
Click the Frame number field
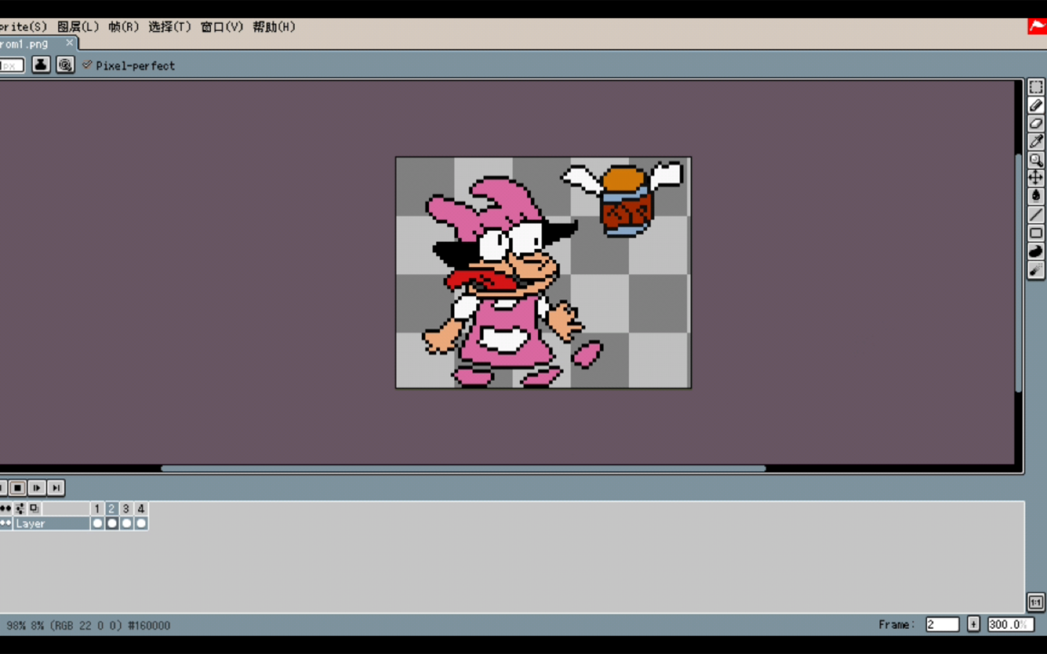(x=942, y=624)
